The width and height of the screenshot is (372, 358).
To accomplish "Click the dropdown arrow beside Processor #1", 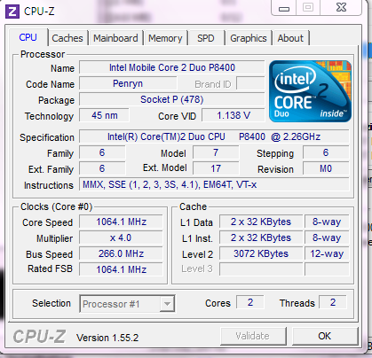I will [x=167, y=304].
